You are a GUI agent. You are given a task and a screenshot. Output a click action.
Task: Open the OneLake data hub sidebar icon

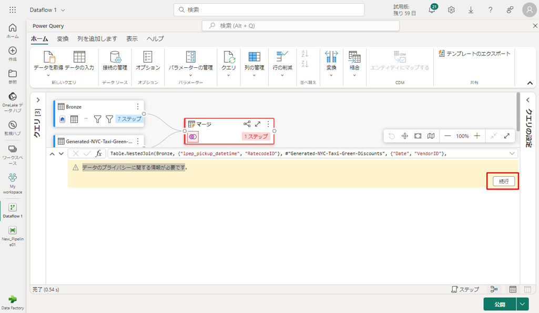point(13,97)
